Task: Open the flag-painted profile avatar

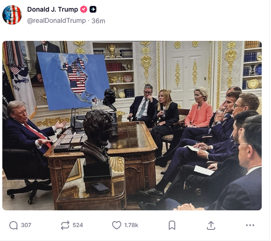Action: [12, 15]
